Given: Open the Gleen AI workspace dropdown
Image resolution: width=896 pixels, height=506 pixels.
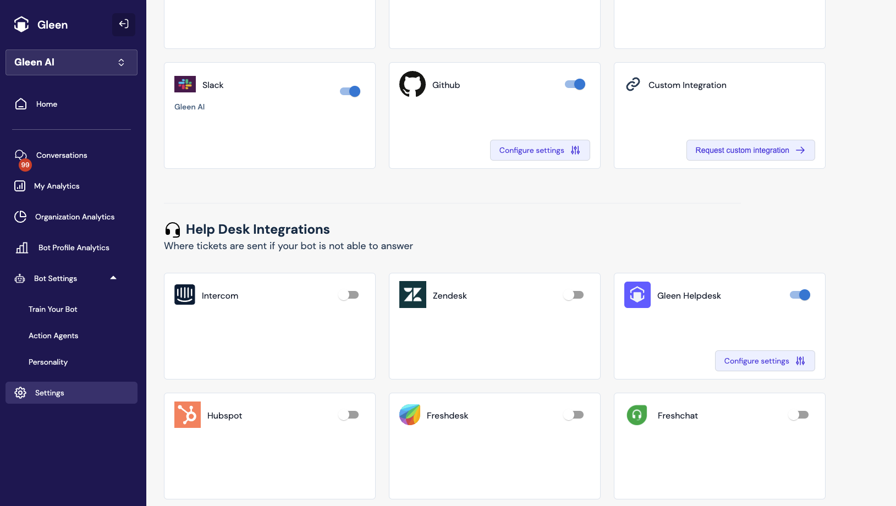Looking at the screenshot, I should click(72, 62).
